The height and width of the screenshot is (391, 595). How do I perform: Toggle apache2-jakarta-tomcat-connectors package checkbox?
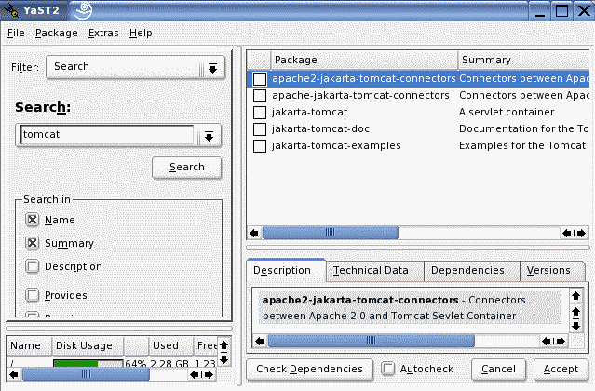coord(260,79)
